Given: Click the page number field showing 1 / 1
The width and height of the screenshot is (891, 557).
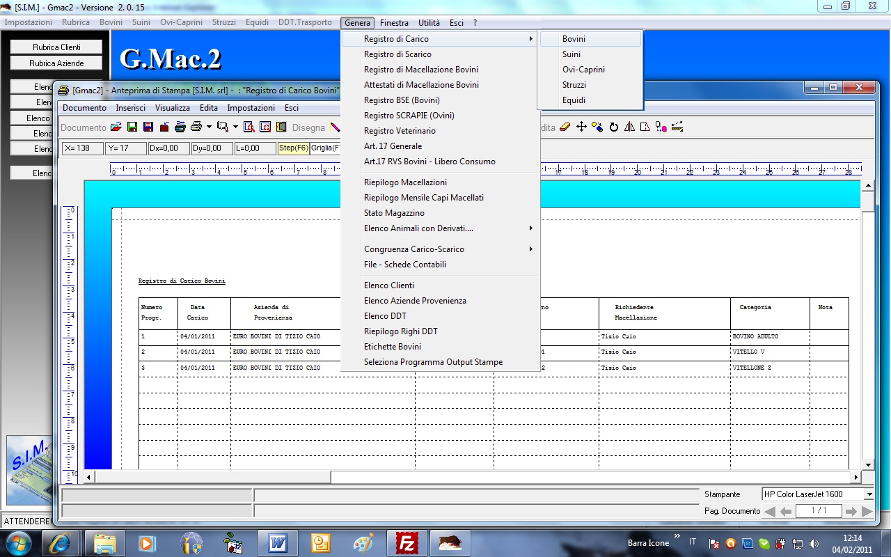Looking at the screenshot, I should tap(819, 511).
